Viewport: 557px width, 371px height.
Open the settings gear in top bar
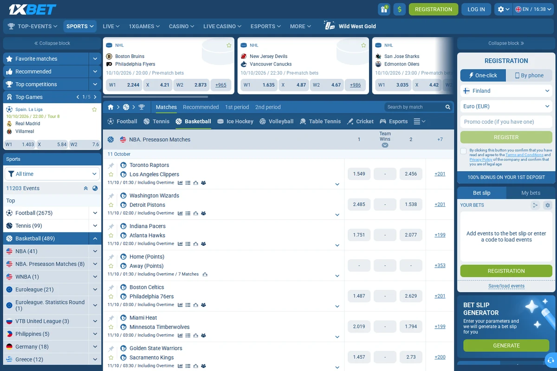[x=503, y=9]
